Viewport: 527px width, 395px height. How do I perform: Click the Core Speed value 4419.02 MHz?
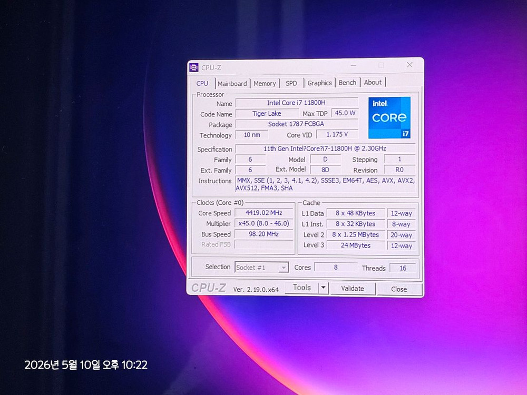(264, 213)
